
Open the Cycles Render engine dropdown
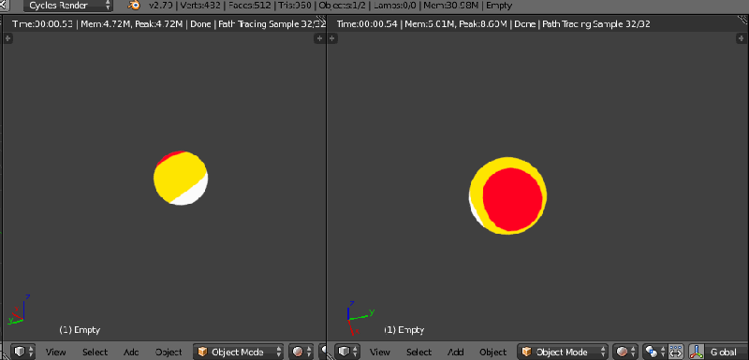click(67, 6)
